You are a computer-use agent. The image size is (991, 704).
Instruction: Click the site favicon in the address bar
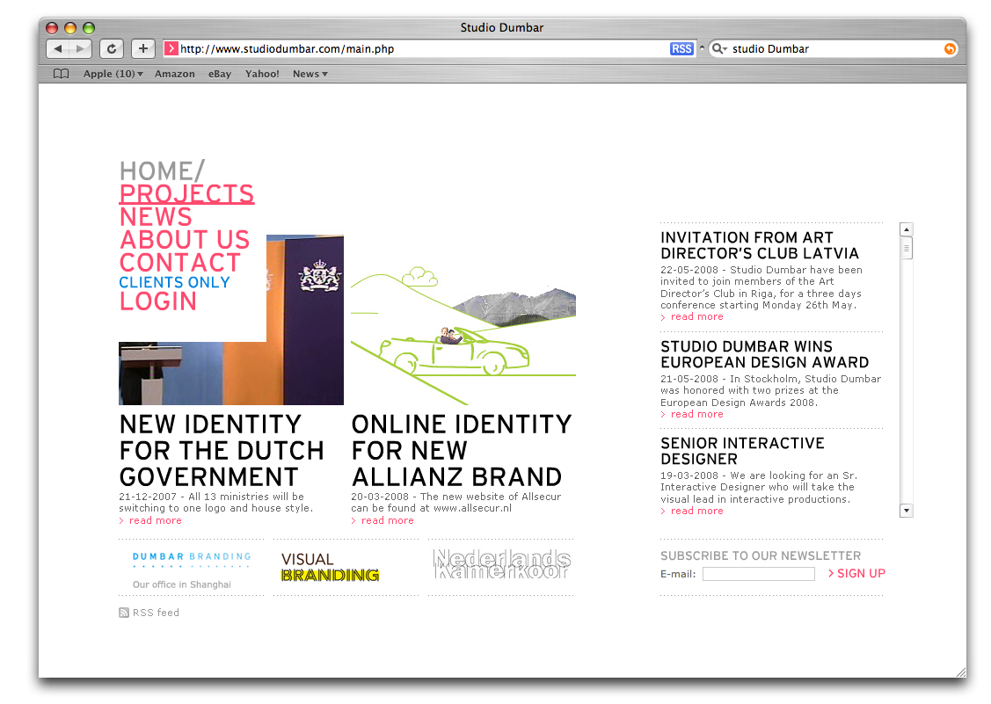tap(171, 48)
